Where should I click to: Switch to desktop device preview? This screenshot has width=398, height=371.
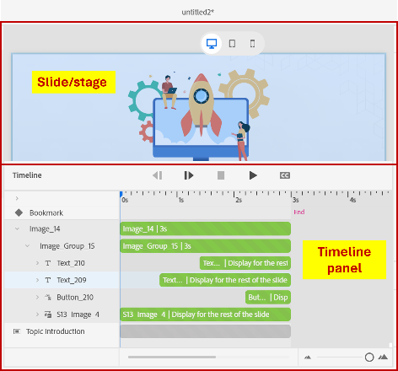coord(212,44)
